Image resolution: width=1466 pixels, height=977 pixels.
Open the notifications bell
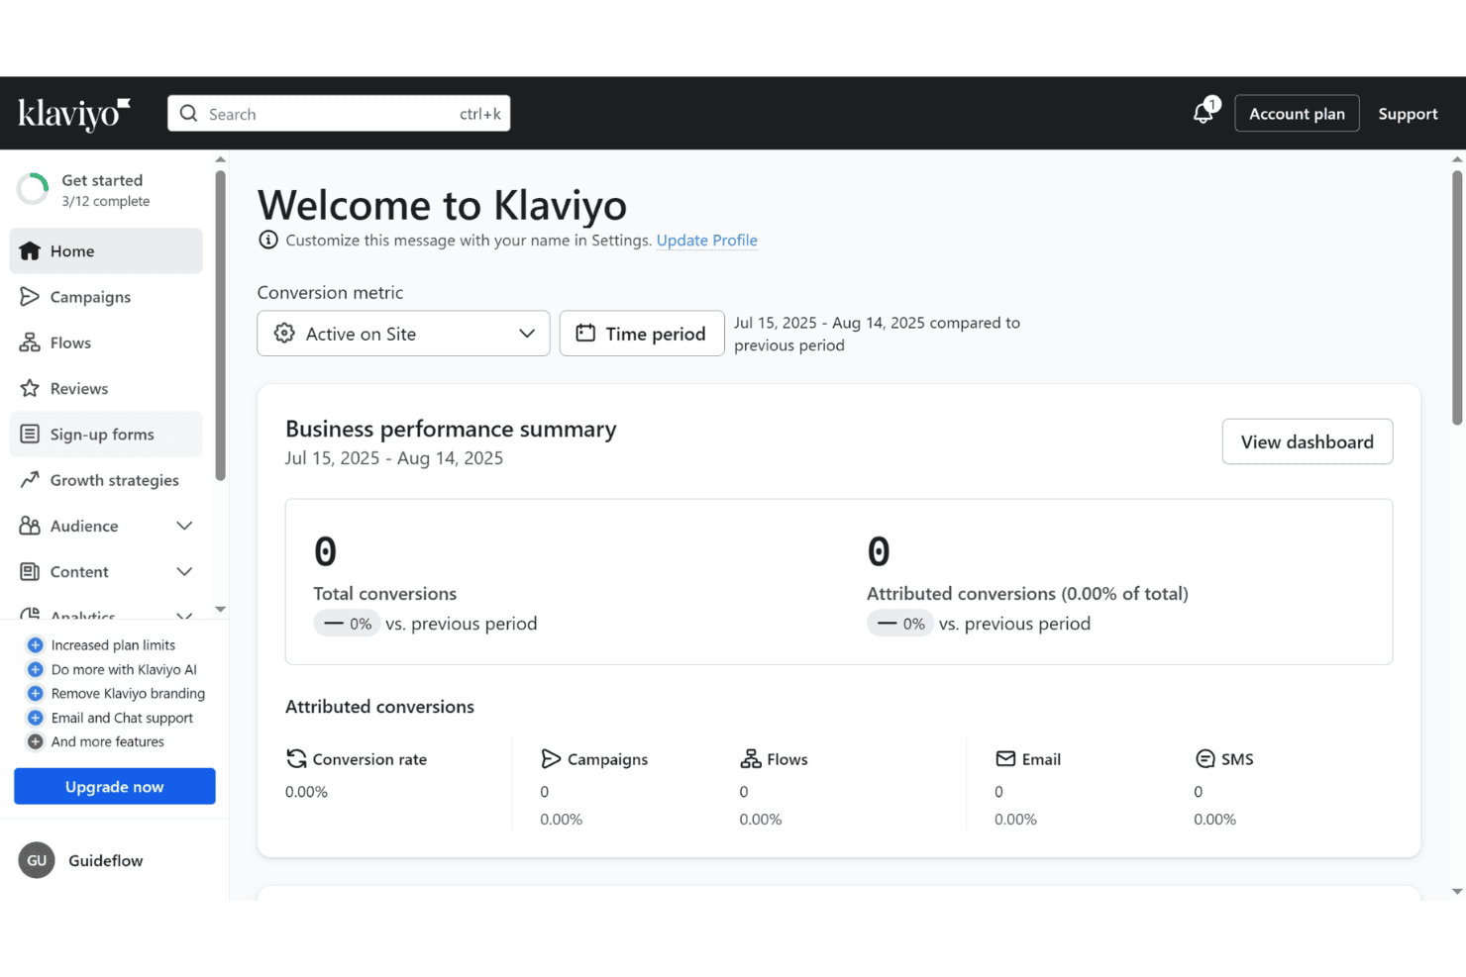[x=1204, y=112]
